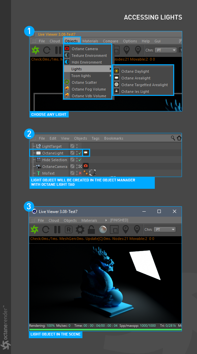Expand the Toon lights submenu arrow
The width and height of the screenshot is (197, 354).
(x=111, y=76)
